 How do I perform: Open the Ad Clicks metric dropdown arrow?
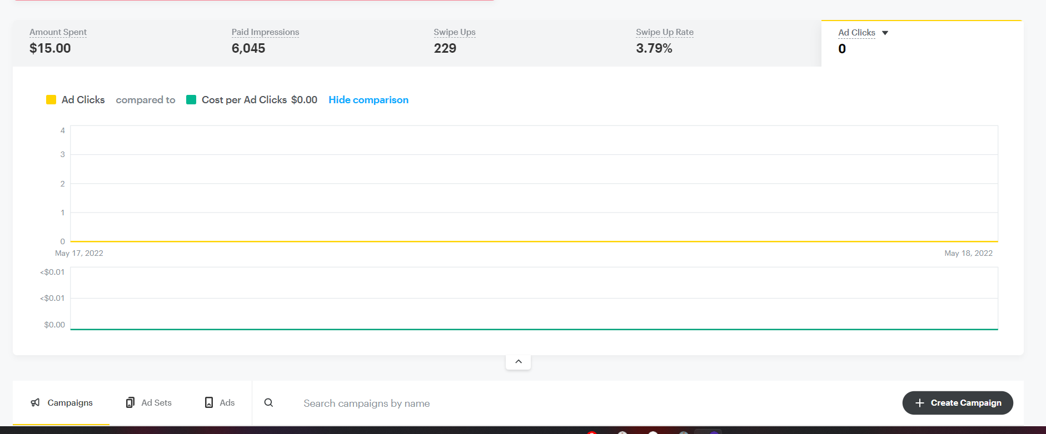[885, 33]
